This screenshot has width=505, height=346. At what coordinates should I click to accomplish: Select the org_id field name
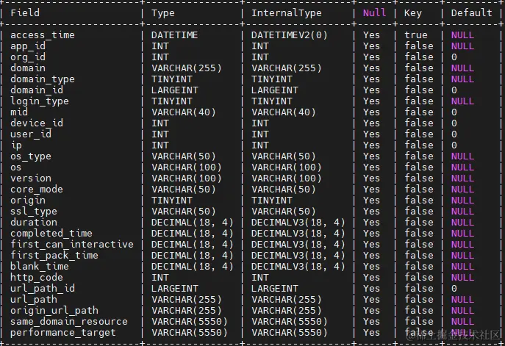click(28, 57)
